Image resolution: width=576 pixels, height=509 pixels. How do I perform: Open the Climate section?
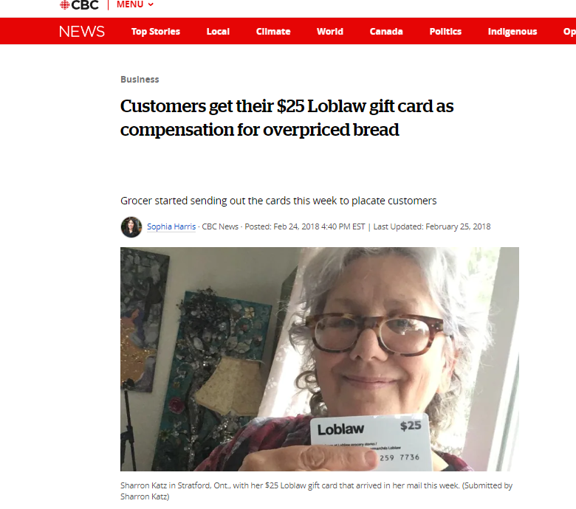click(x=273, y=32)
